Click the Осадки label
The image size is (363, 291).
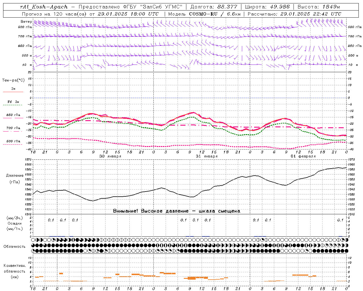coord(15,223)
